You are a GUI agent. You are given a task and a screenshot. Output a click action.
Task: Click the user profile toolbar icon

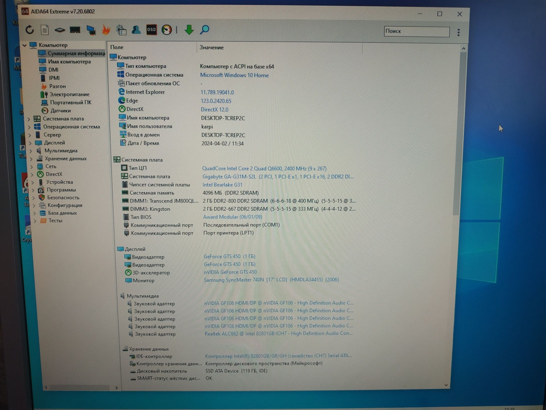[x=136, y=30]
